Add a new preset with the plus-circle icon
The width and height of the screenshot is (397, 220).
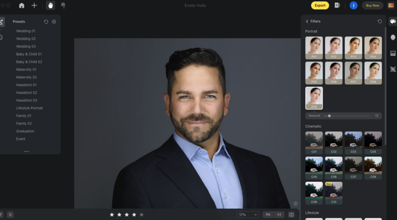pos(54,22)
